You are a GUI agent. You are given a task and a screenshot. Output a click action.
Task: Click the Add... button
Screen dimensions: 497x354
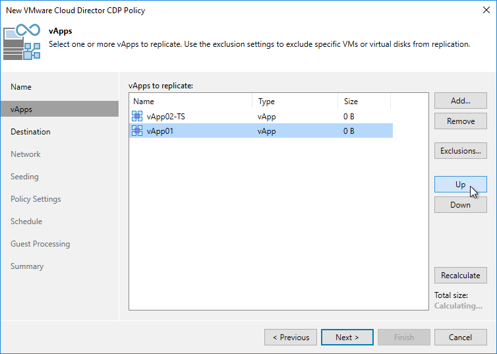(x=461, y=101)
